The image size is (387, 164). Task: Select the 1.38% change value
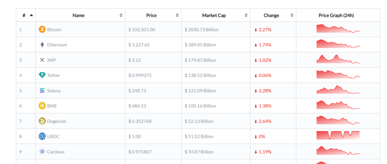point(265,106)
